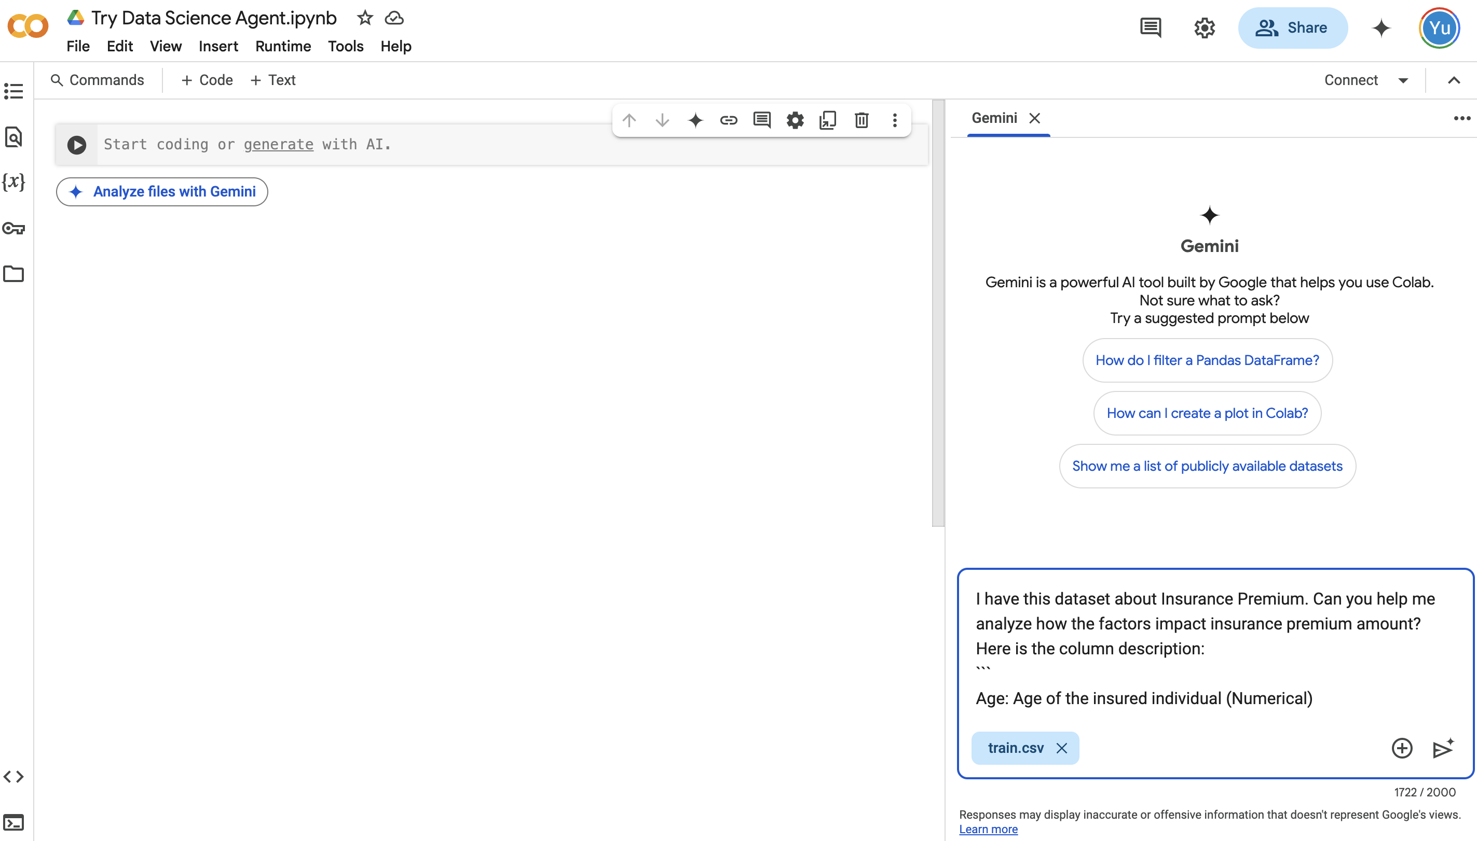Open the Tools menu
The height and width of the screenshot is (841, 1477).
tap(346, 46)
